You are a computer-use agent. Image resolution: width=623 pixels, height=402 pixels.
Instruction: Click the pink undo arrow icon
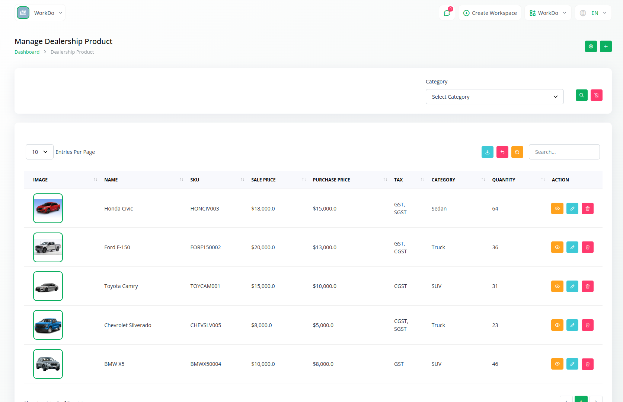(x=502, y=152)
